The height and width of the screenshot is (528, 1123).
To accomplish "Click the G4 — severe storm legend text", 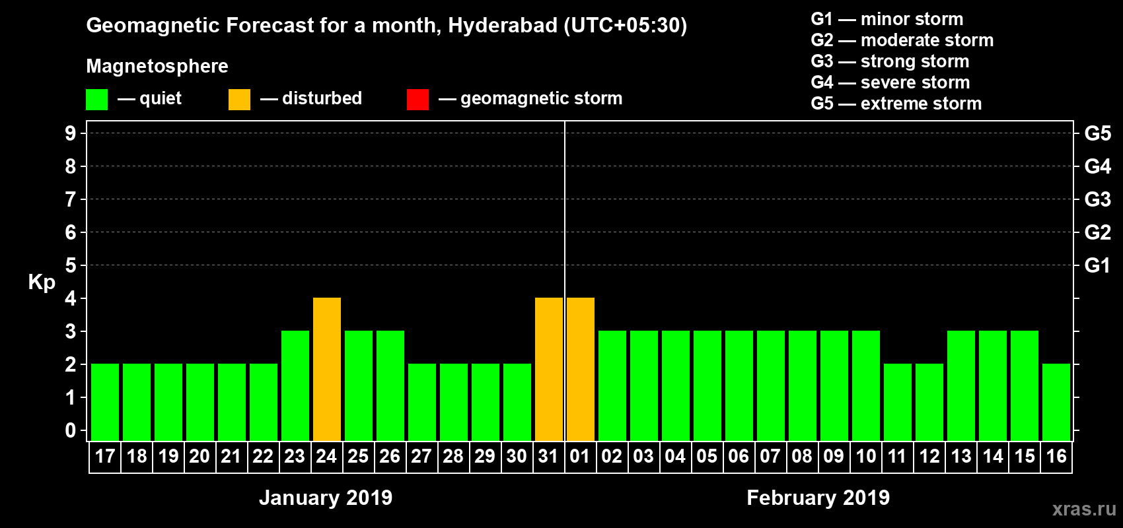I will point(890,82).
